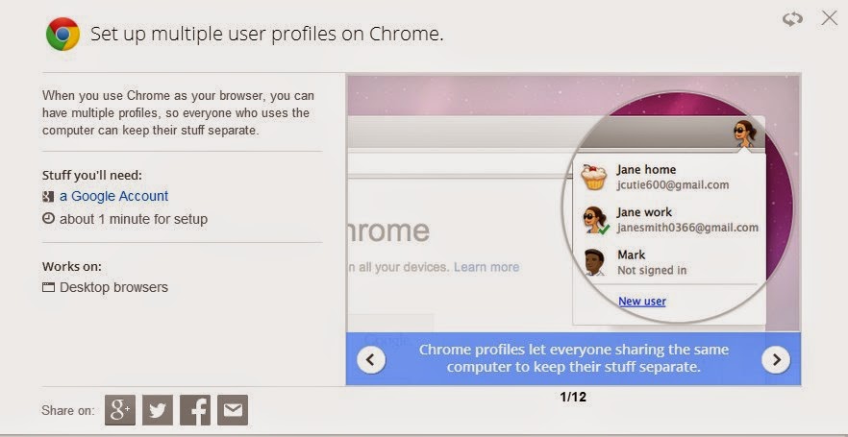Image resolution: width=848 pixels, height=437 pixels.
Task: Click the New user link
Action: point(642,301)
